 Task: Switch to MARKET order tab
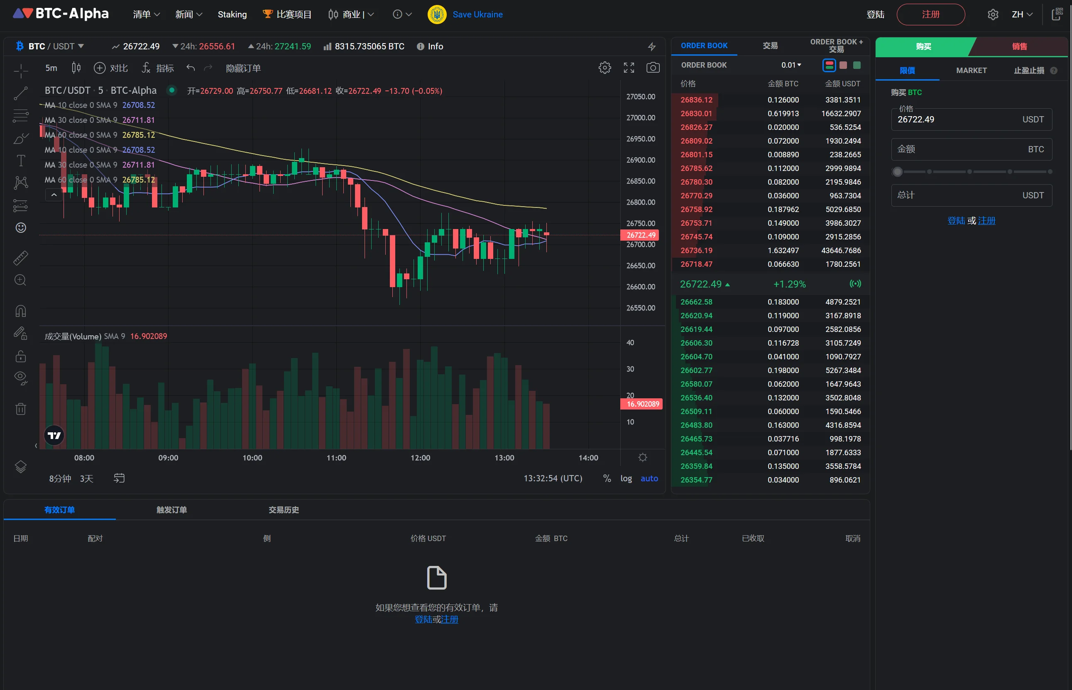click(x=971, y=71)
